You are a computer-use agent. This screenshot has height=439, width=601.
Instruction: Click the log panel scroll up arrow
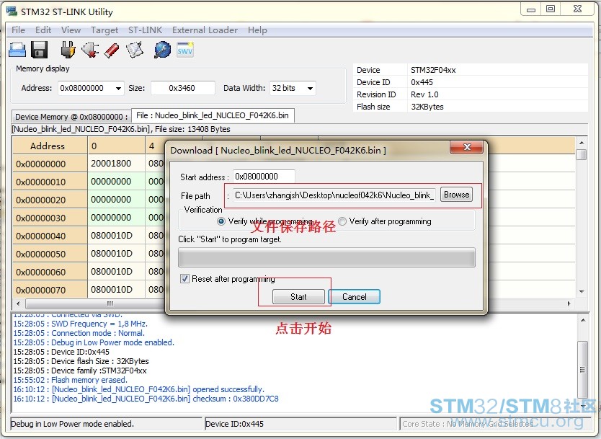[x=582, y=321]
